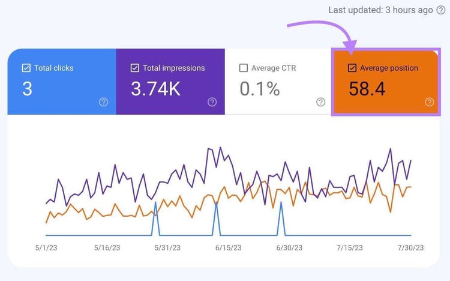Image resolution: width=450 pixels, height=281 pixels.
Task: Click the highest purple impressions peak
Action: tap(220, 148)
